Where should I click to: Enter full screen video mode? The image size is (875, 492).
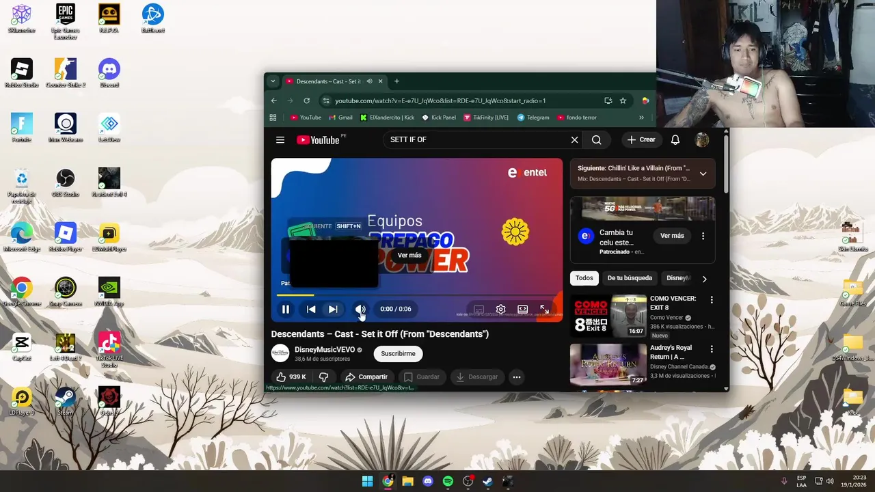point(545,310)
